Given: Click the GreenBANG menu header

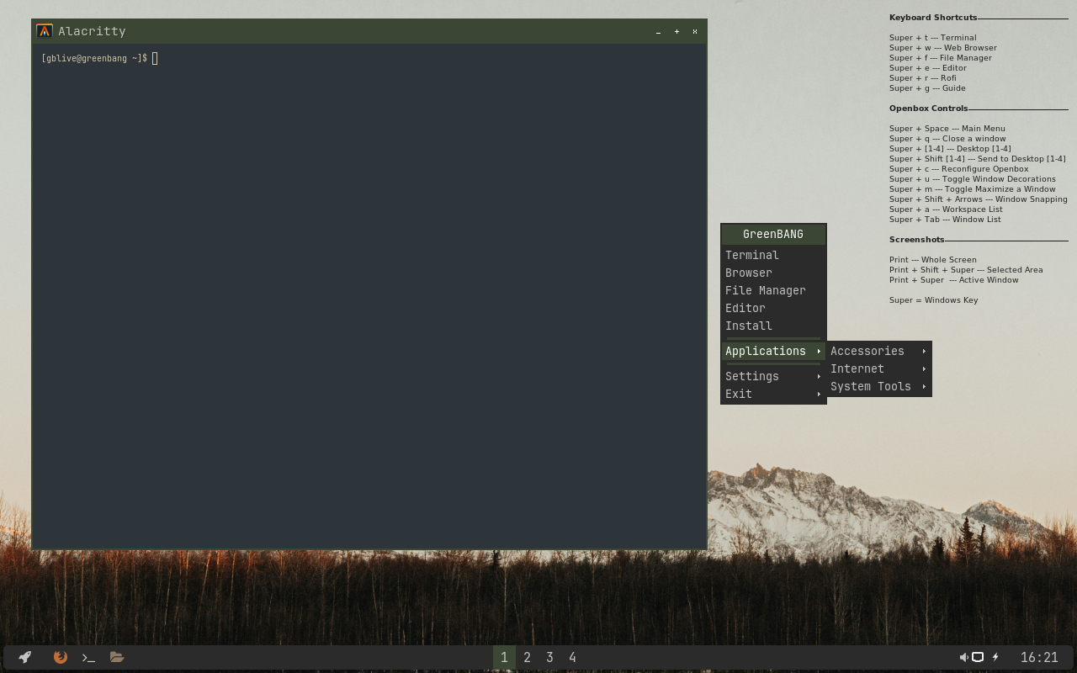Looking at the screenshot, I should (x=773, y=234).
